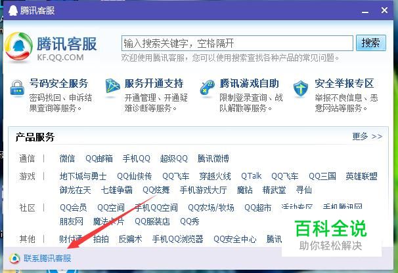Open the padlock 号码安全服务 icon

point(17,88)
